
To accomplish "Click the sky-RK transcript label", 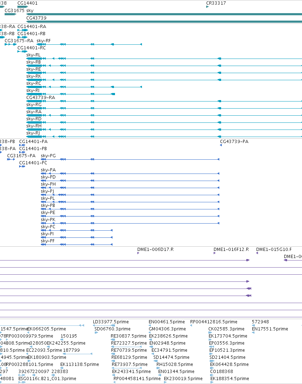I will point(34,76).
